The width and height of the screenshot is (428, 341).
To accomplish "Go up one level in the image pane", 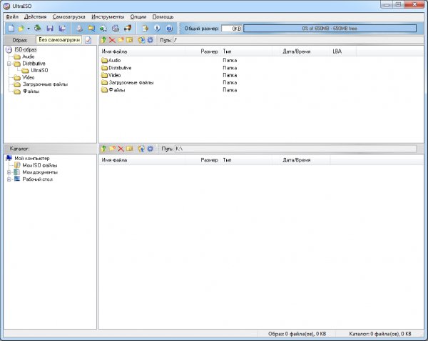I will tap(103, 40).
